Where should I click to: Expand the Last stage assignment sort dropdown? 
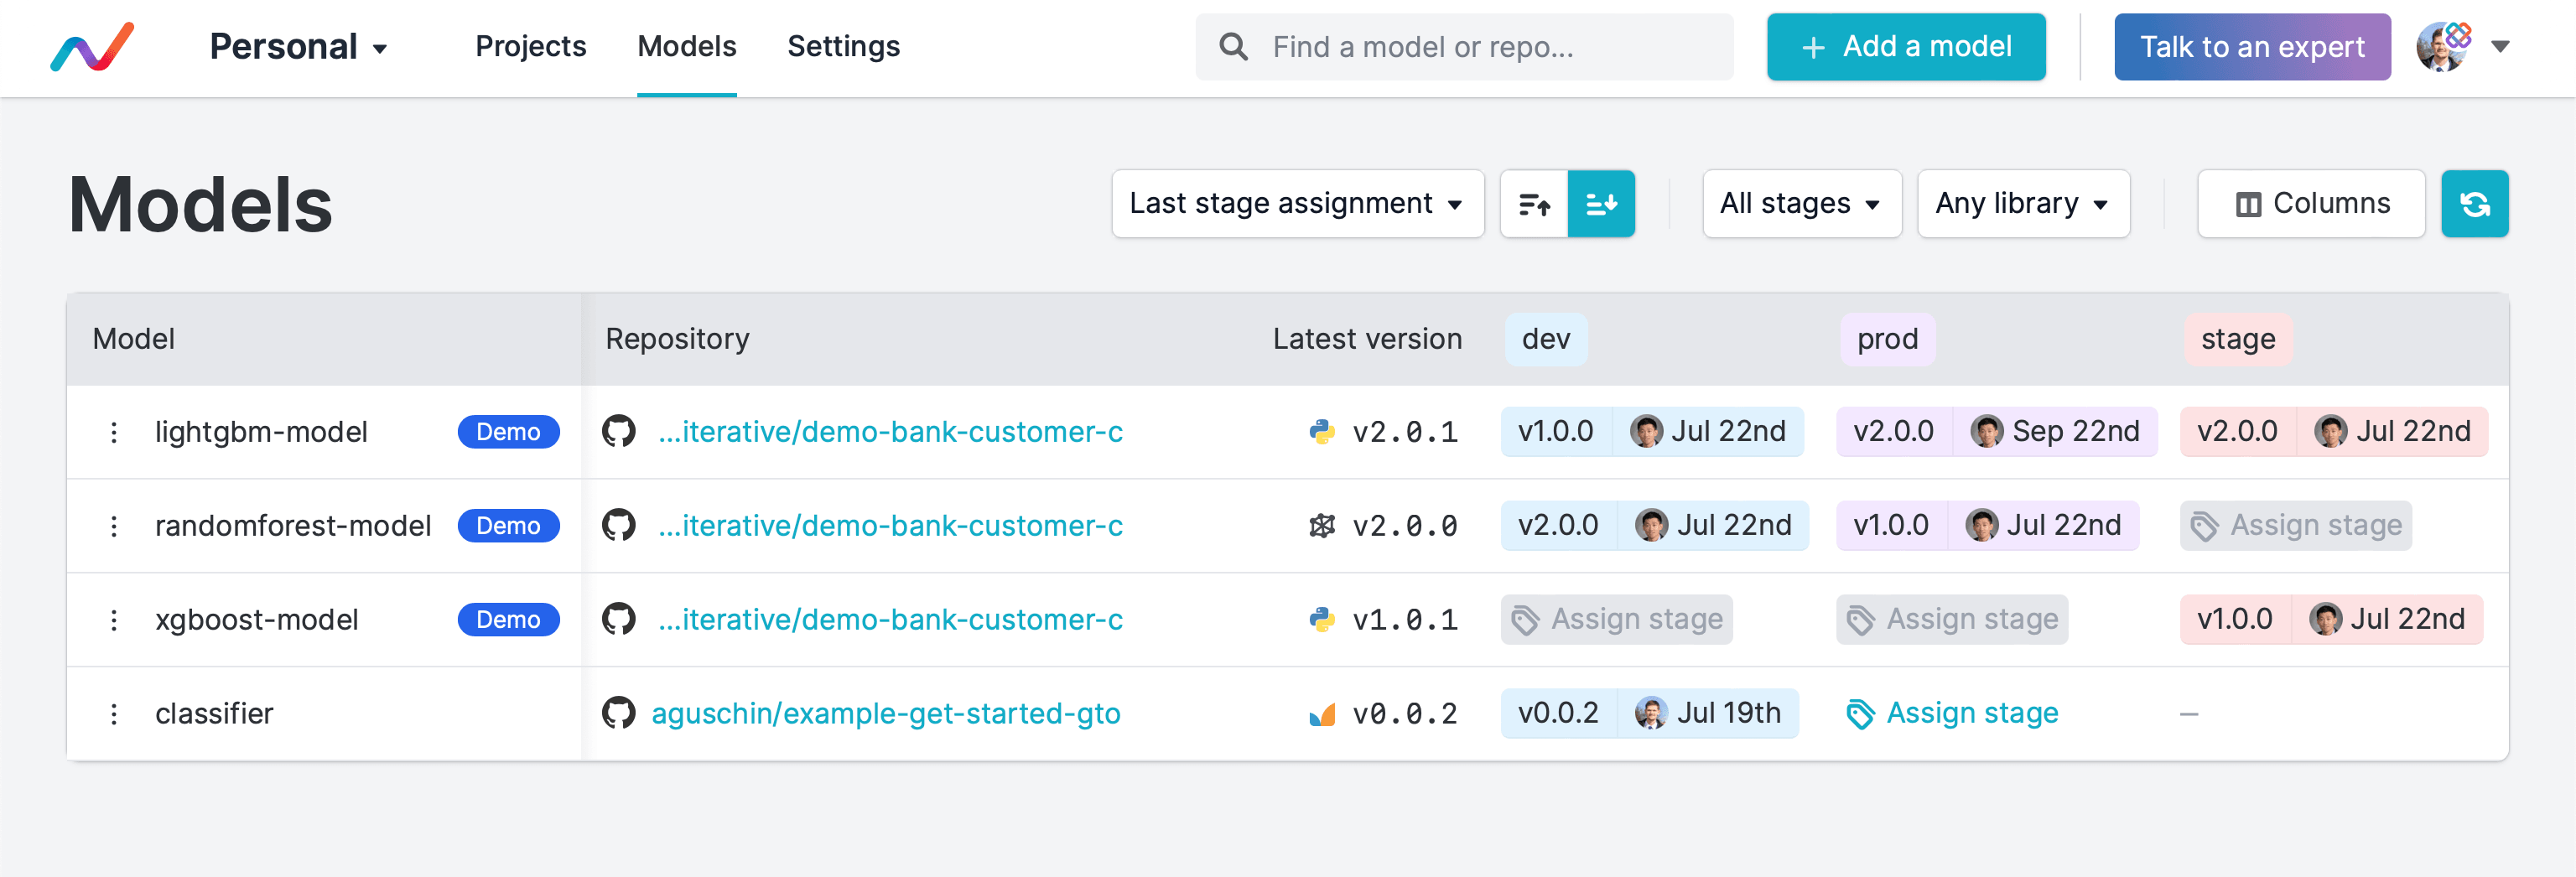click(x=1297, y=204)
